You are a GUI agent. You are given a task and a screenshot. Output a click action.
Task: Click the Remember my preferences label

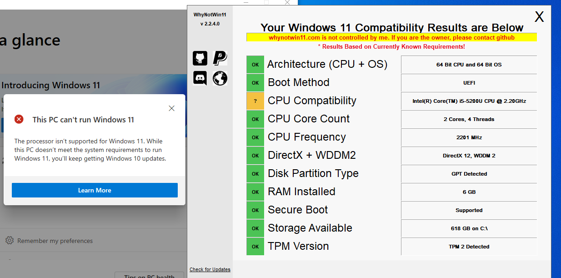click(x=55, y=241)
